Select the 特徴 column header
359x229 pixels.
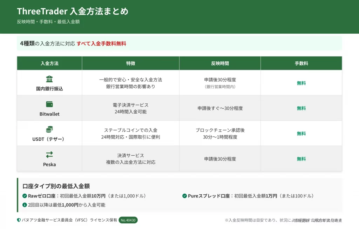pyautogui.click(x=130, y=63)
